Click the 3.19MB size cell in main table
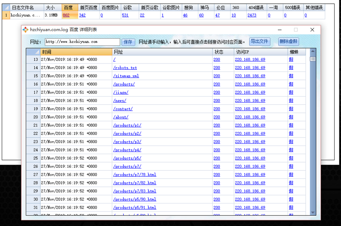341x226 pixels. [52, 15]
